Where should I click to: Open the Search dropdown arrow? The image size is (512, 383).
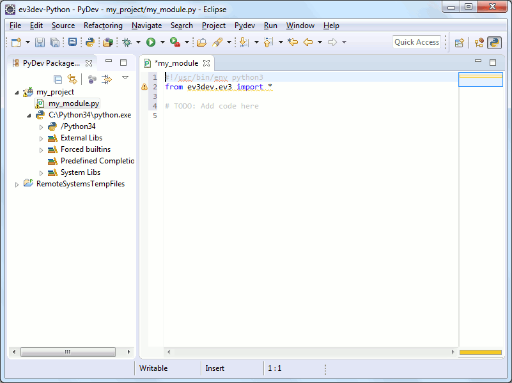tap(229, 42)
